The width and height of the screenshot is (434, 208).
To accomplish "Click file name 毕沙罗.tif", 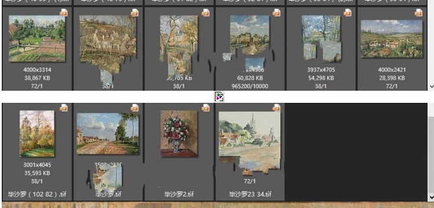I will (108, 194).
